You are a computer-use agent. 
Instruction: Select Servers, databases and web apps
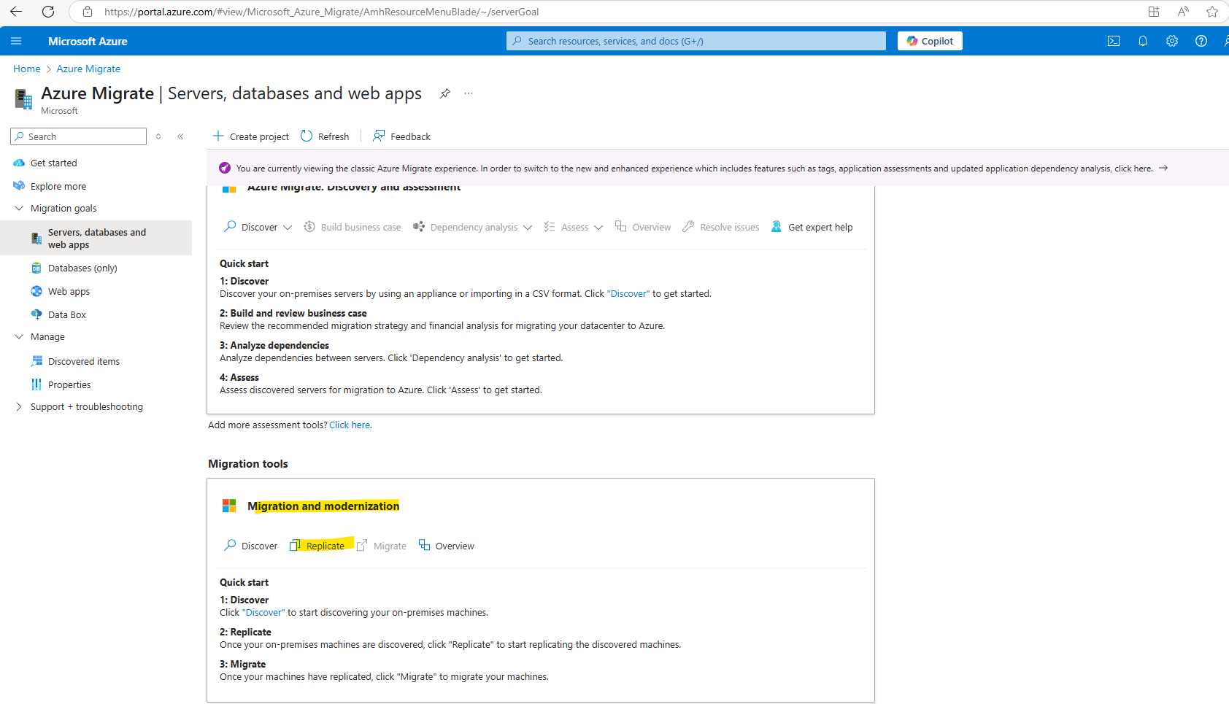(x=96, y=238)
